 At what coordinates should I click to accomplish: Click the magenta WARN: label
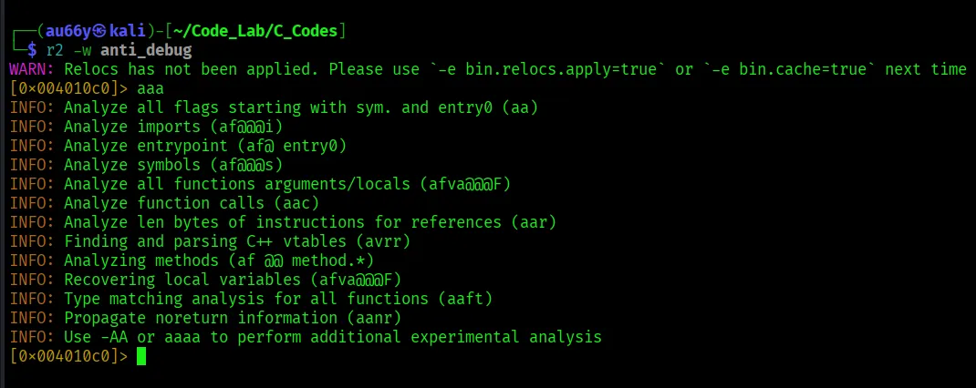pos(32,69)
